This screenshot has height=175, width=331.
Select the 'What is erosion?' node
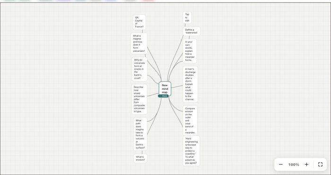point(140,158)
